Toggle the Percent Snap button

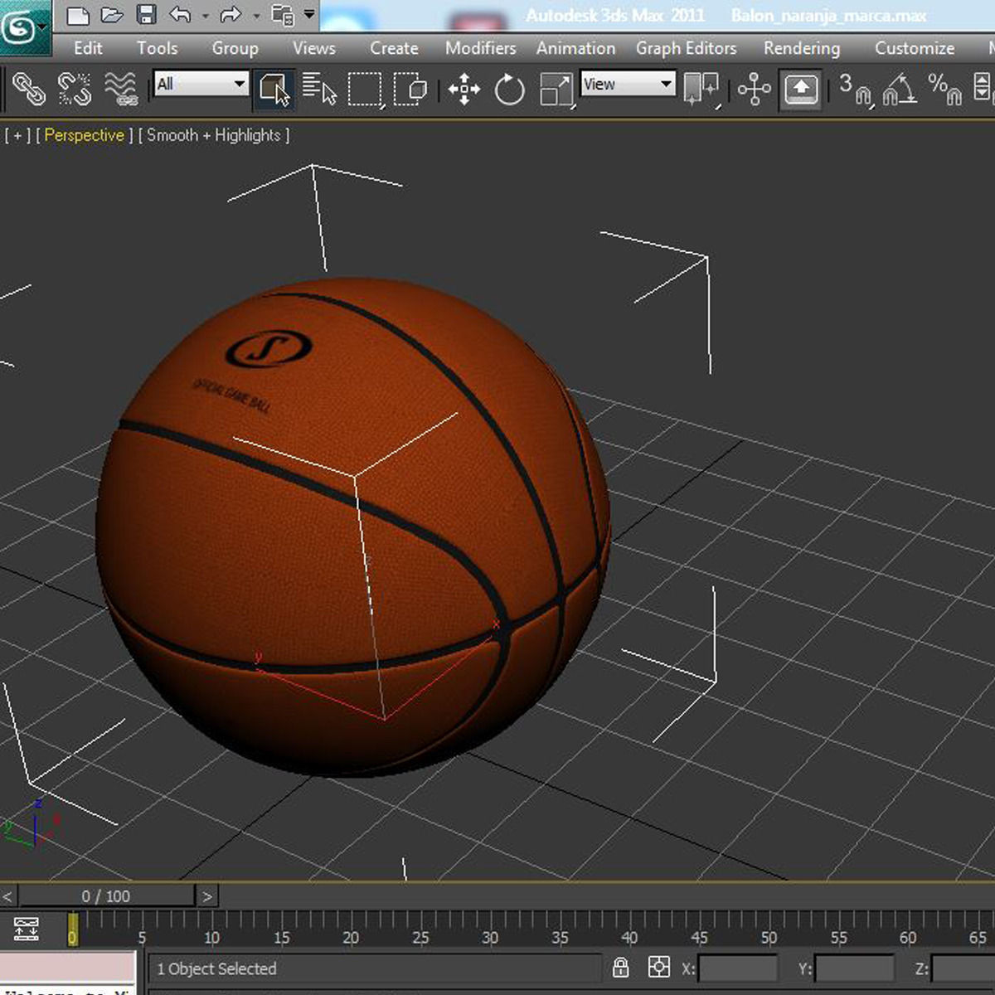pyautogui.click(x=945, y=89)
